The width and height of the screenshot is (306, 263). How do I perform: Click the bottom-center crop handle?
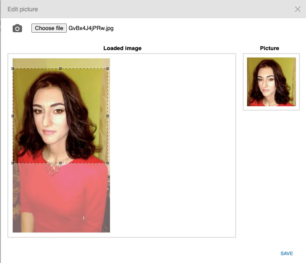60,163
